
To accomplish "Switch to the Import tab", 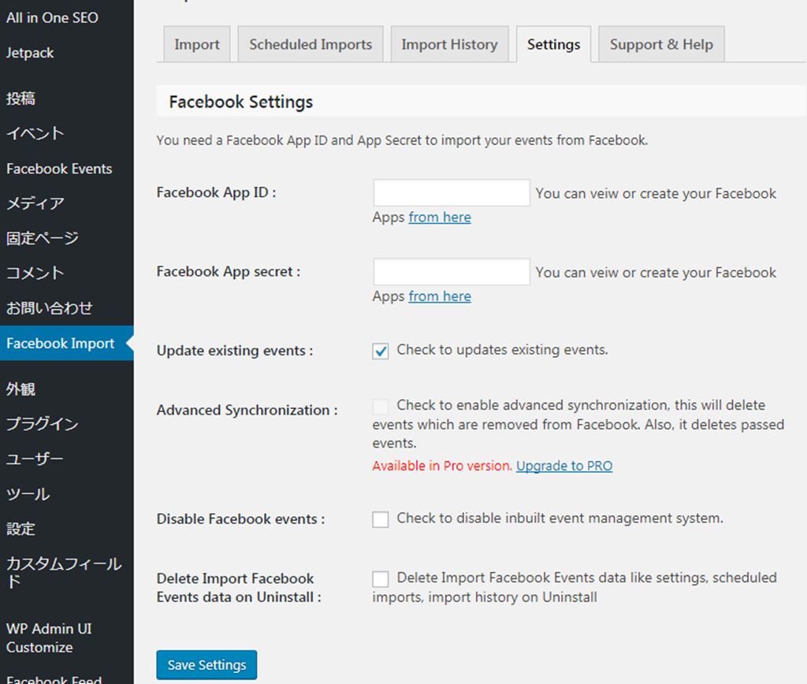I will tap(197, 45).
